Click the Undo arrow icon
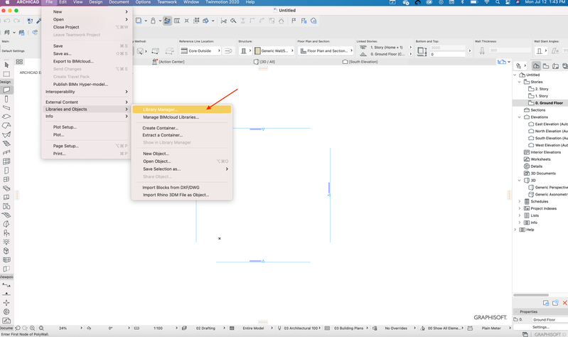The height and width of the screenshot is (337, 568). (7, 21)
